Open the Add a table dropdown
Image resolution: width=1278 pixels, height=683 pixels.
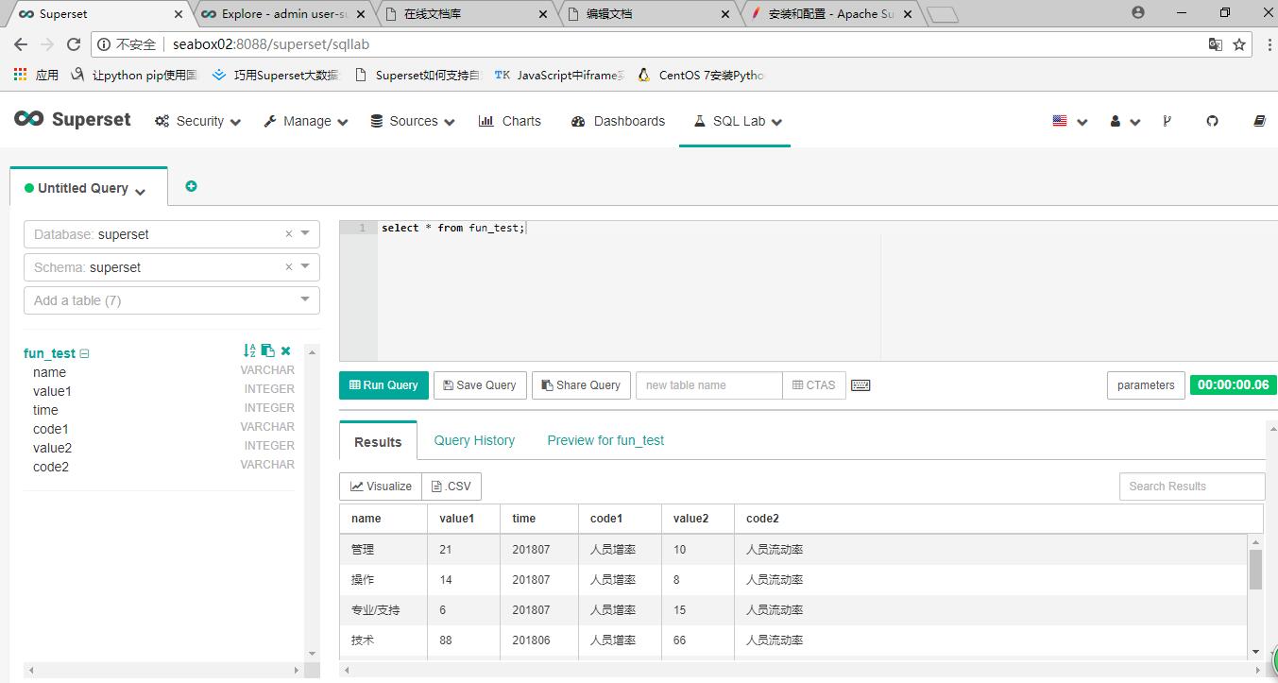coord(172,300)
